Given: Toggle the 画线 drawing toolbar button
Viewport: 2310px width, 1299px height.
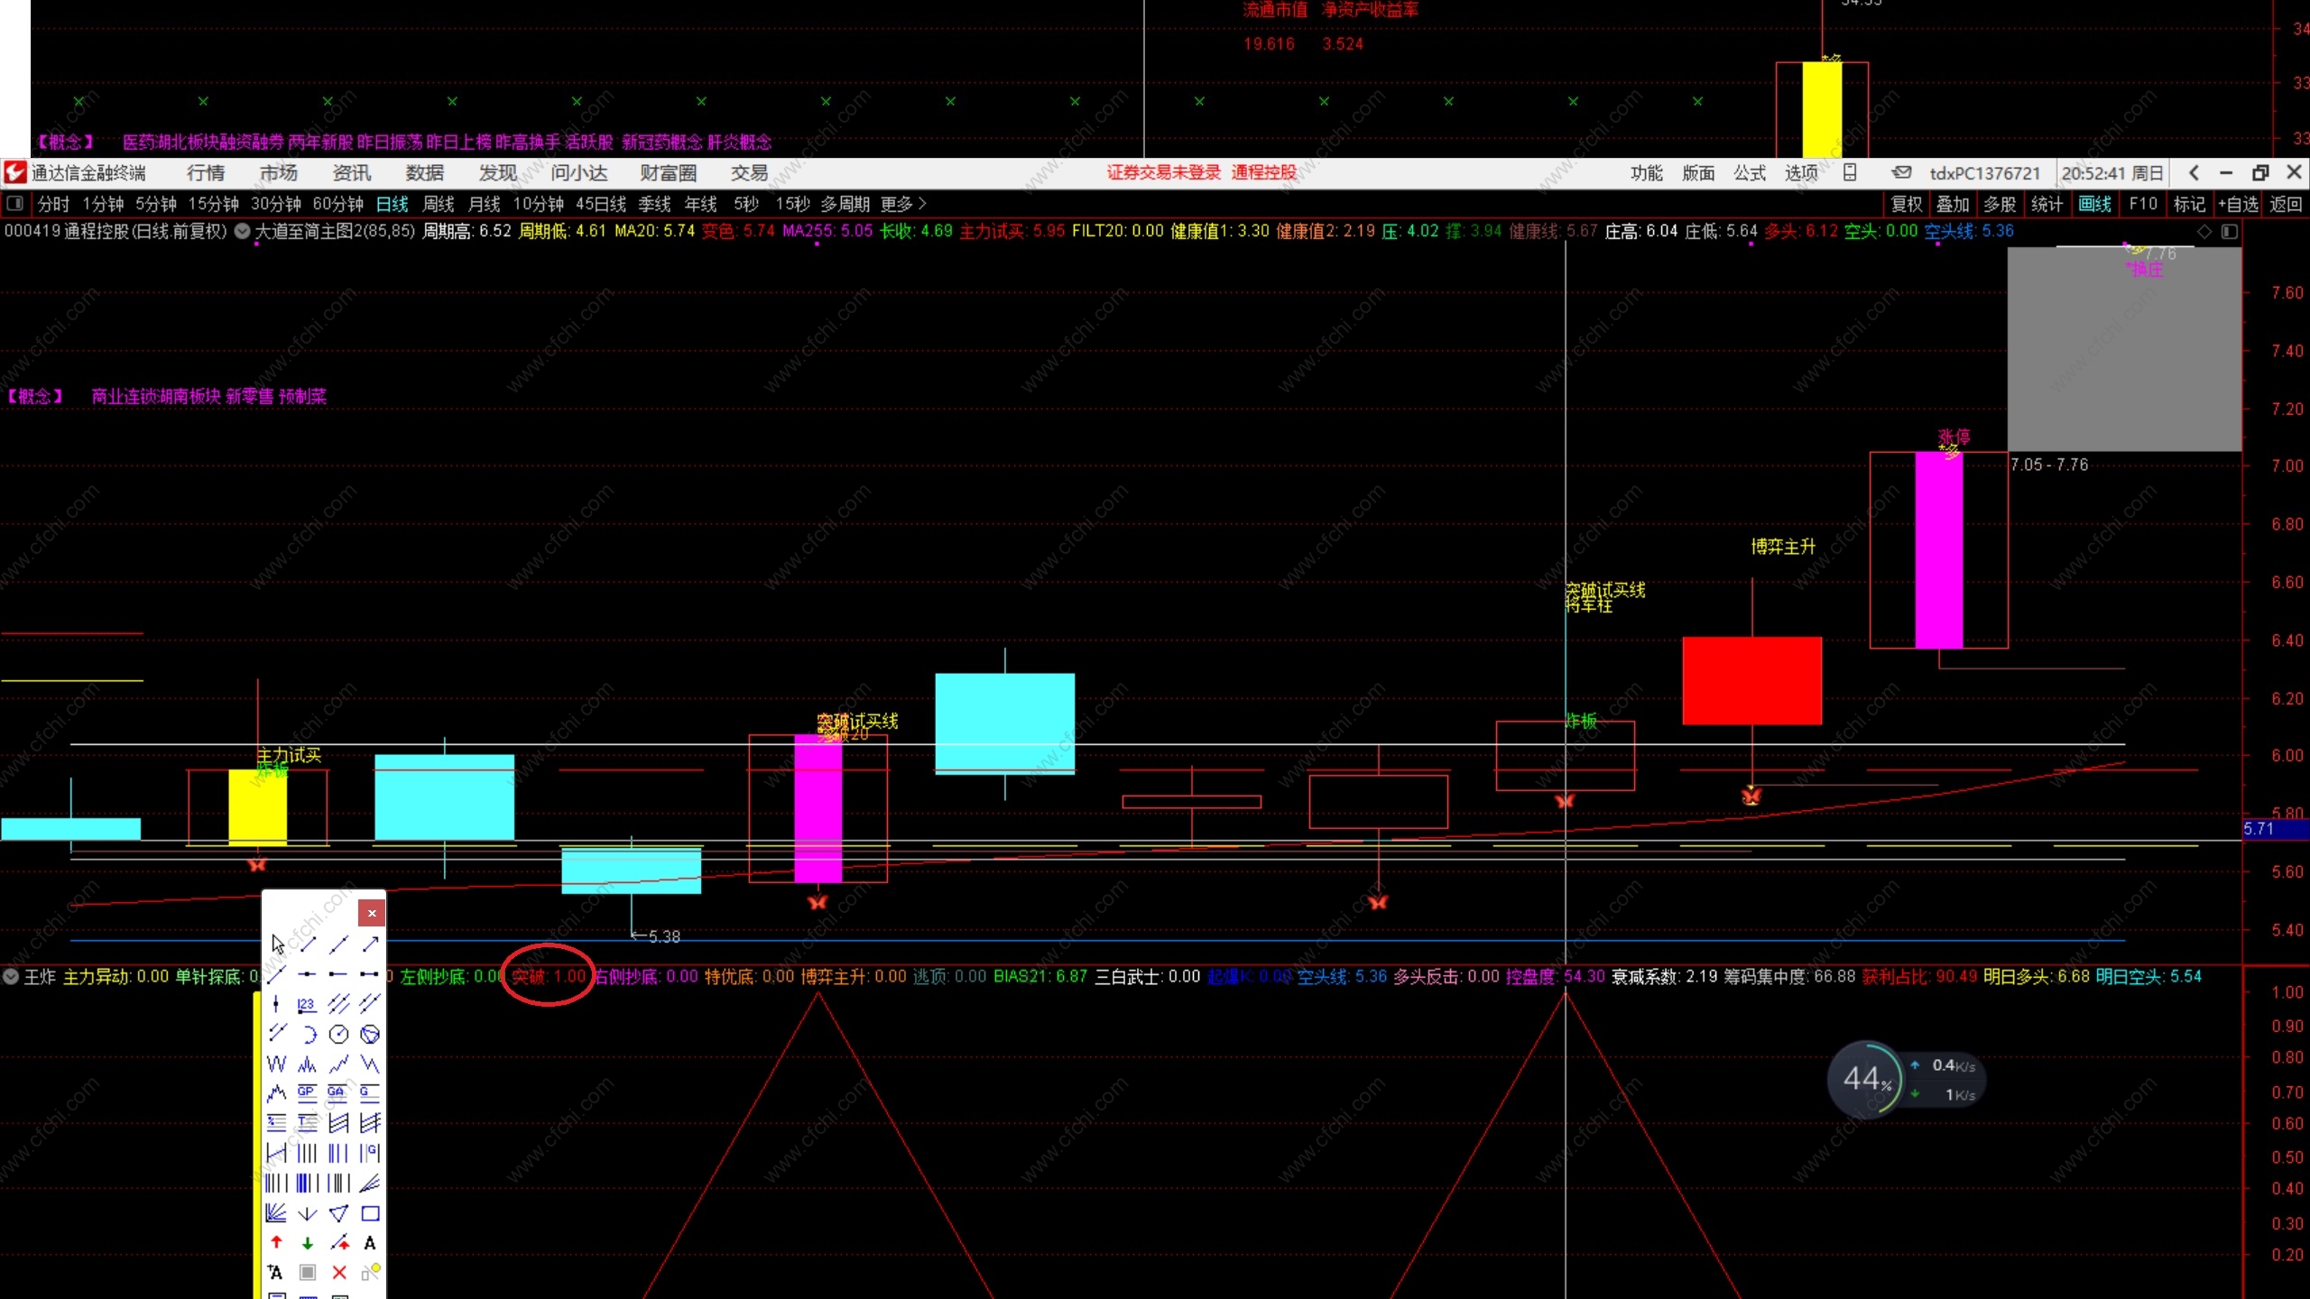Looking at the screenshot, I should pyautogui.click(x=2093, y=204).
